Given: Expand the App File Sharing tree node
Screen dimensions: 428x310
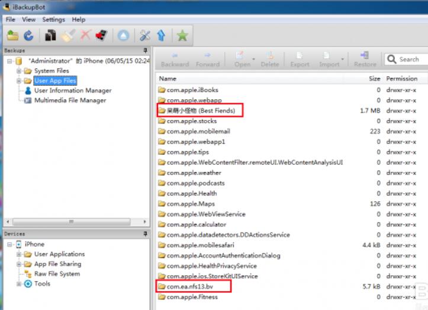Looking at the screenshot, I should point(19,264).
